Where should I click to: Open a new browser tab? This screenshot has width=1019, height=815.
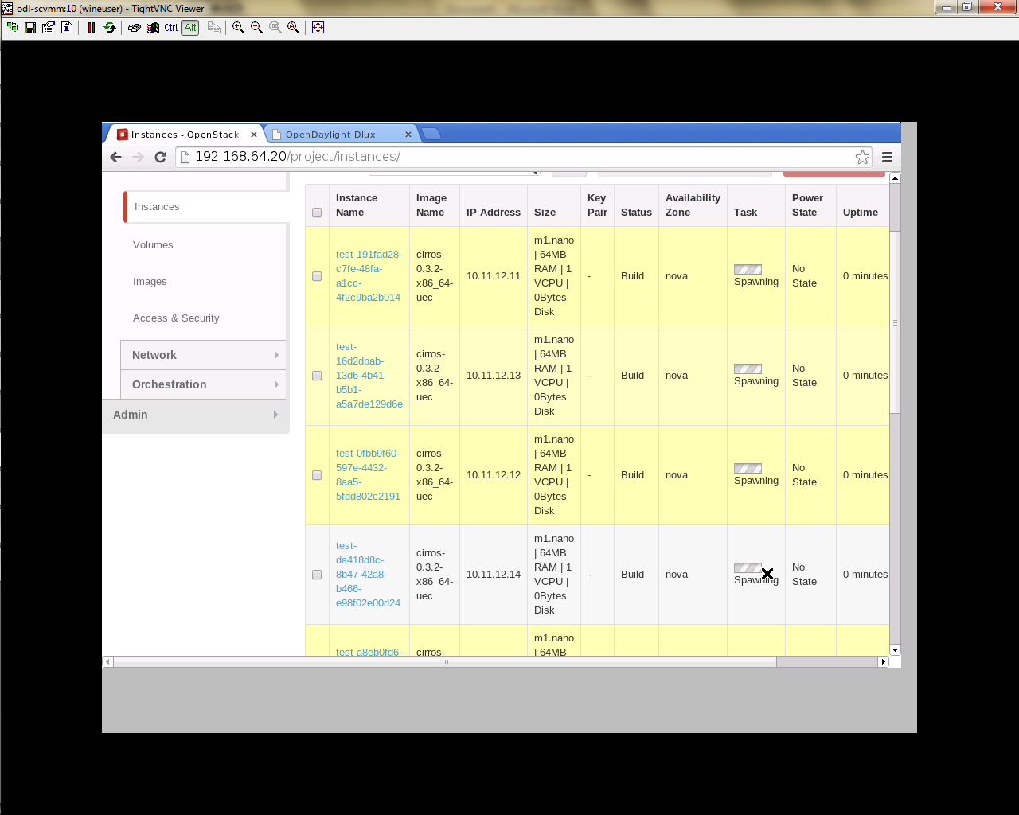click(x=431, y=134)
